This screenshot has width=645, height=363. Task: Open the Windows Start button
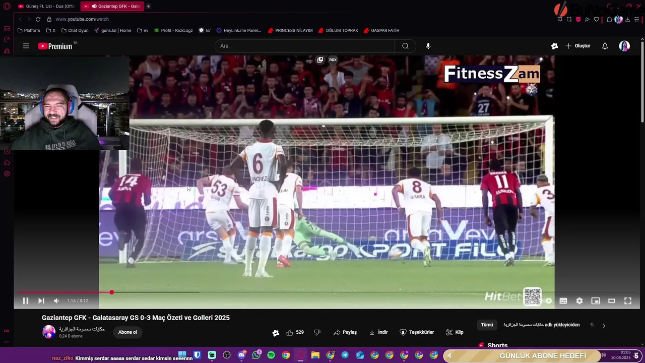(x=182, y=355)
